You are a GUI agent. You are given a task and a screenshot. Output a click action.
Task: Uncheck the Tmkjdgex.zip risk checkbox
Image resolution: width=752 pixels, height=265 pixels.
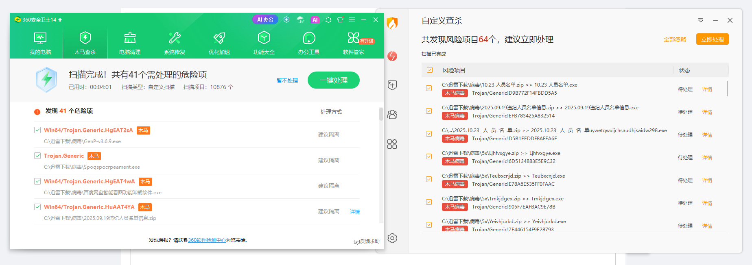[429, 202]
